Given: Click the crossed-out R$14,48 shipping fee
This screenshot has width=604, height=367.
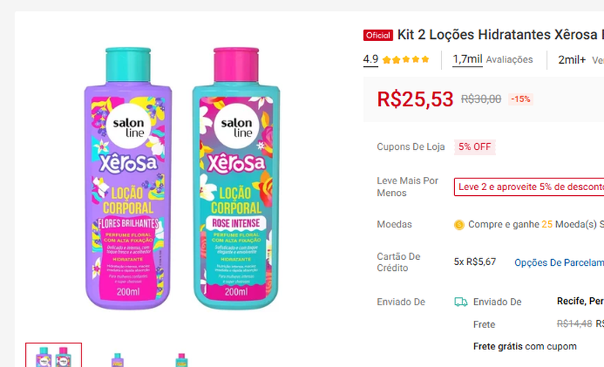Looking at the screenshot, I should click(x=574, y=324).
